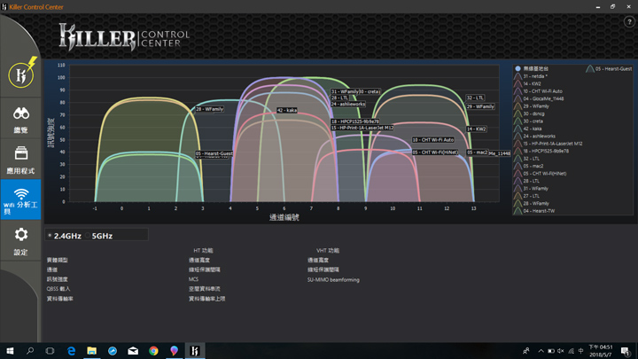Image resolution: width=638 pixels, height=359 pixels.
Task: Click the '42 - kaka' chart label
Action: click(x=287, y=110)
